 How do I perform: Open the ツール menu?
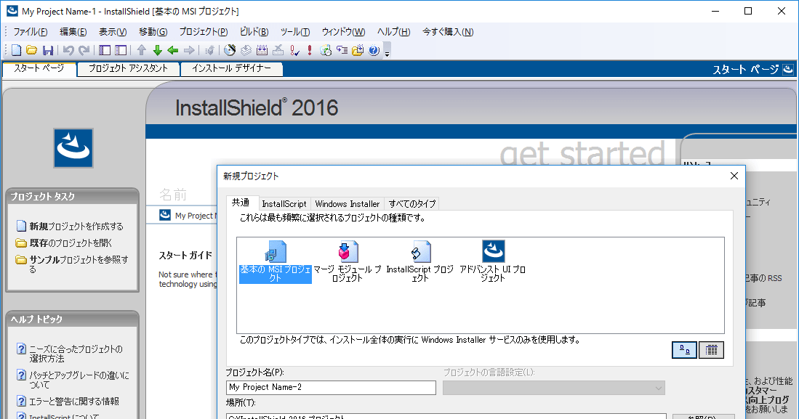coord(295,31)
